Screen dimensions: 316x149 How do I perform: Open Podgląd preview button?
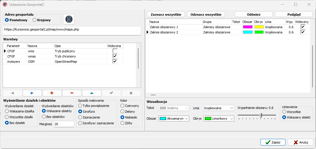point(294,15)
